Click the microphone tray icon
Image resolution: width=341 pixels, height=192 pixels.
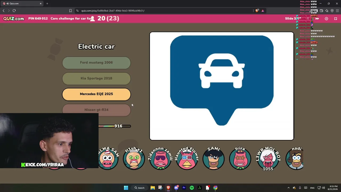point(300,188)
